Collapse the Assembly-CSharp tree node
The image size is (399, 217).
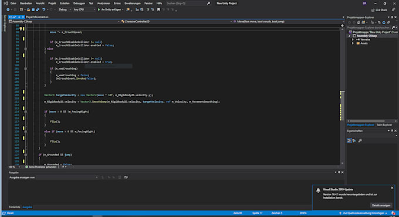pyautogui.click(x=350, y=36)
